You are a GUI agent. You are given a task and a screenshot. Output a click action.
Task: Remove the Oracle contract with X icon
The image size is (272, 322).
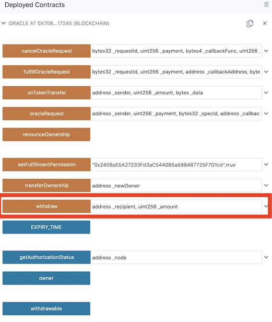click(x=265, y=23)
